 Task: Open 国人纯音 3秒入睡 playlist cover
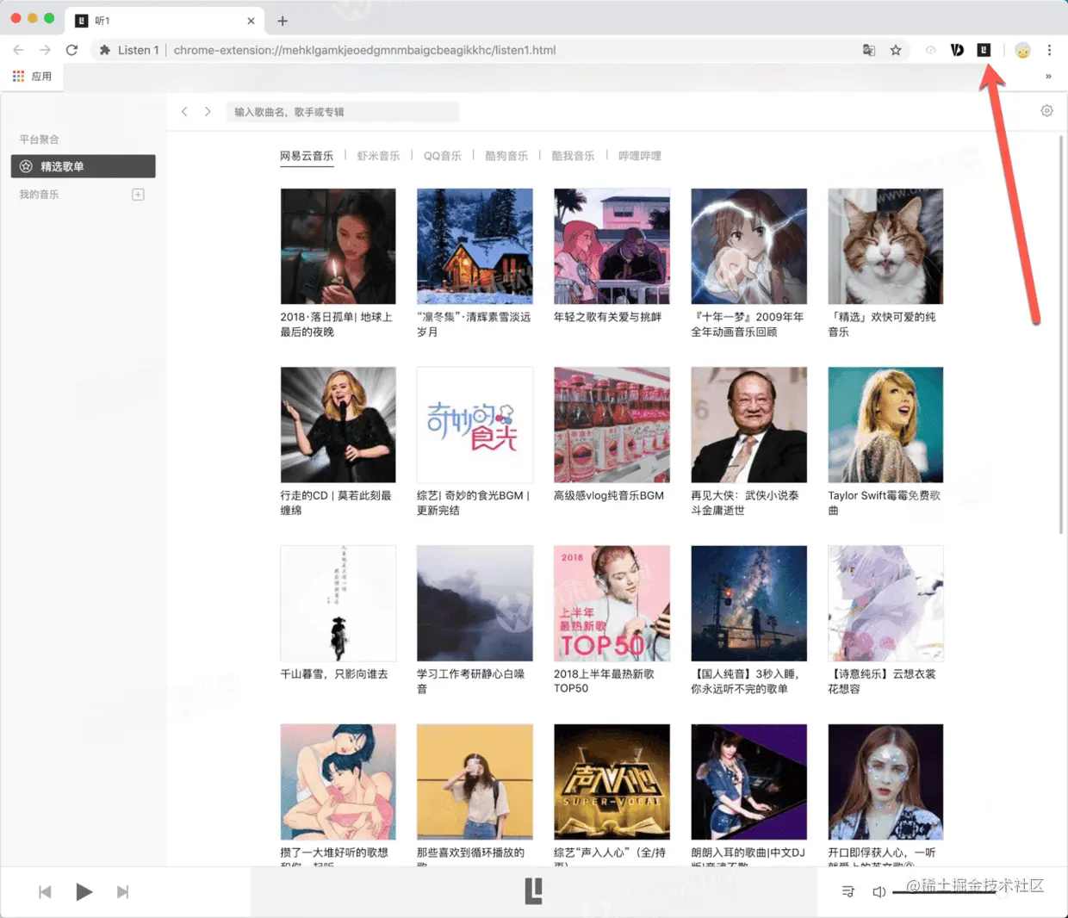click(x=748, y=603)
